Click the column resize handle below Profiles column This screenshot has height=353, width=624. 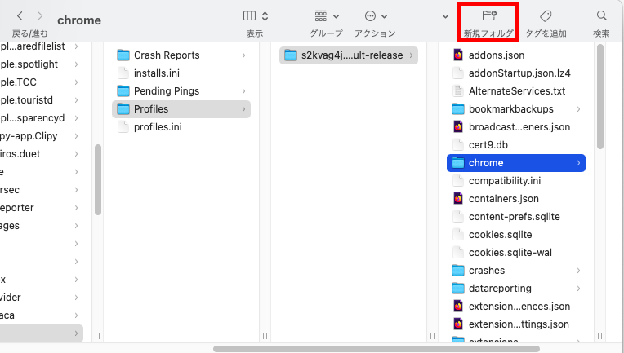[265, 337]
